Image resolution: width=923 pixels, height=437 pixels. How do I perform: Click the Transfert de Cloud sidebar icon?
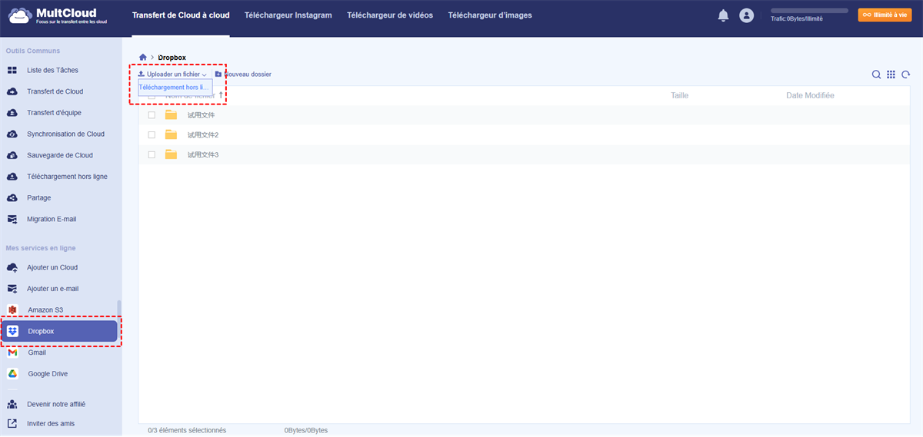click(12, 91)
